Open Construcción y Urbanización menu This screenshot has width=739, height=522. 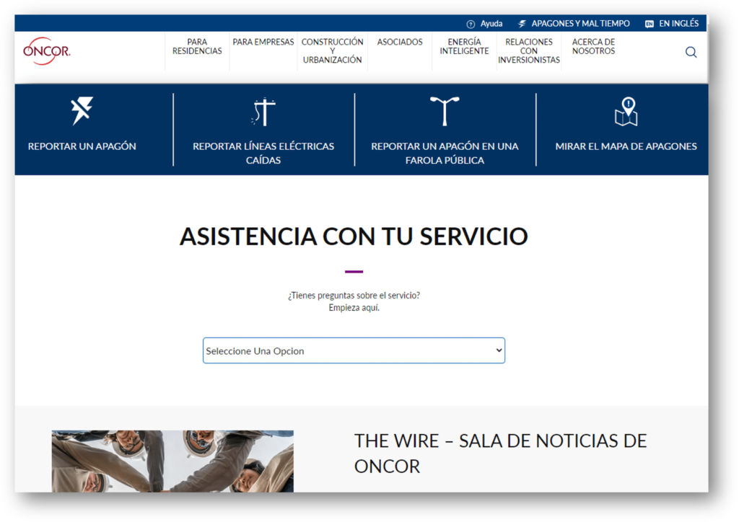[332, 51]
